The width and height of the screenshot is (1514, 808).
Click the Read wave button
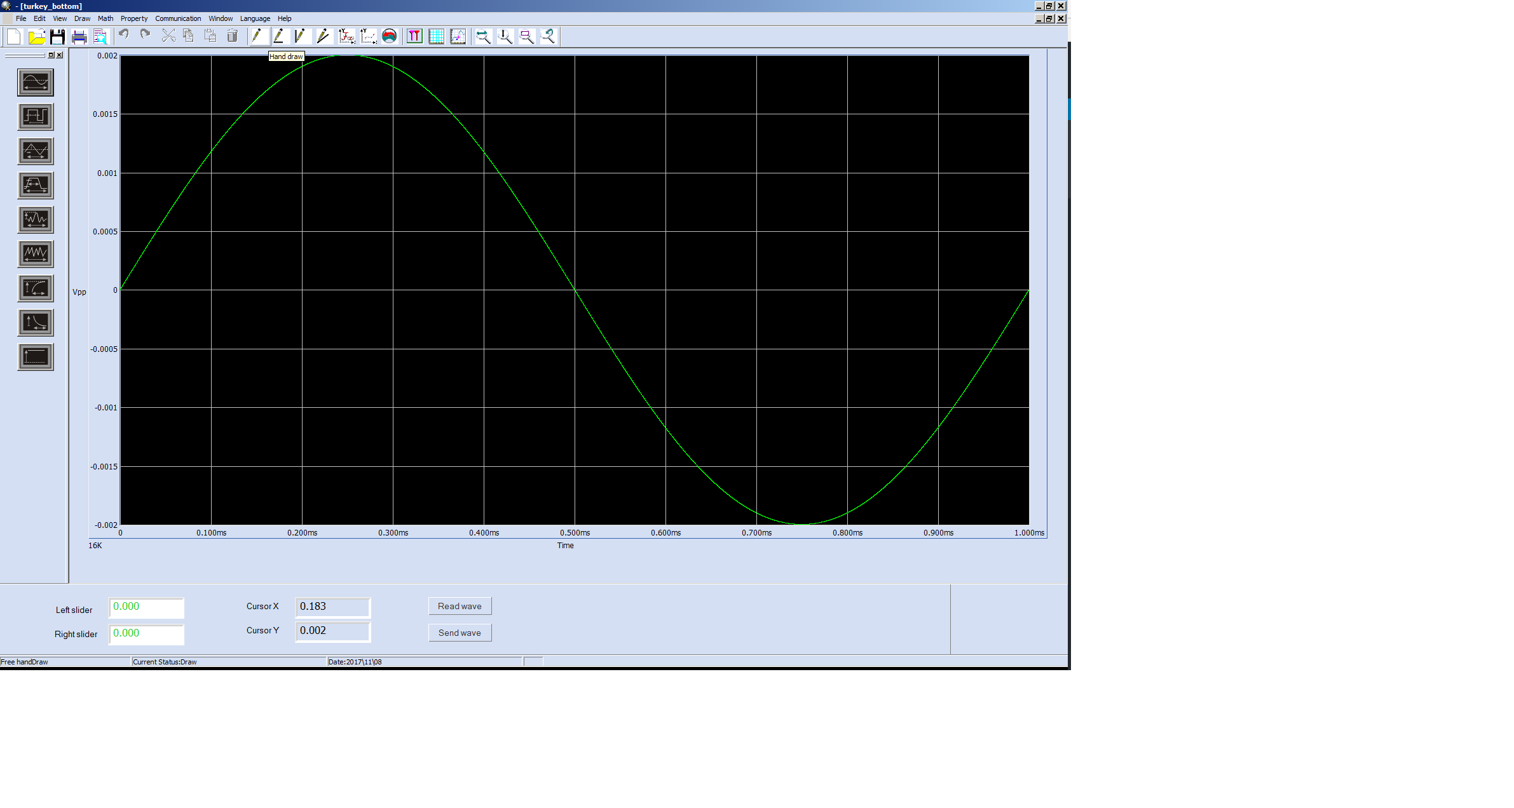[460, 606]
